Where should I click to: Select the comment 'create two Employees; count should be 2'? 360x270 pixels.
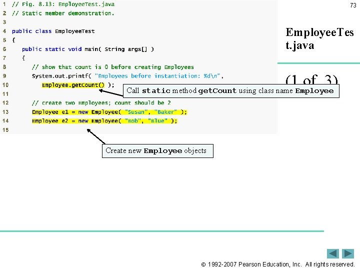point(101,103)
